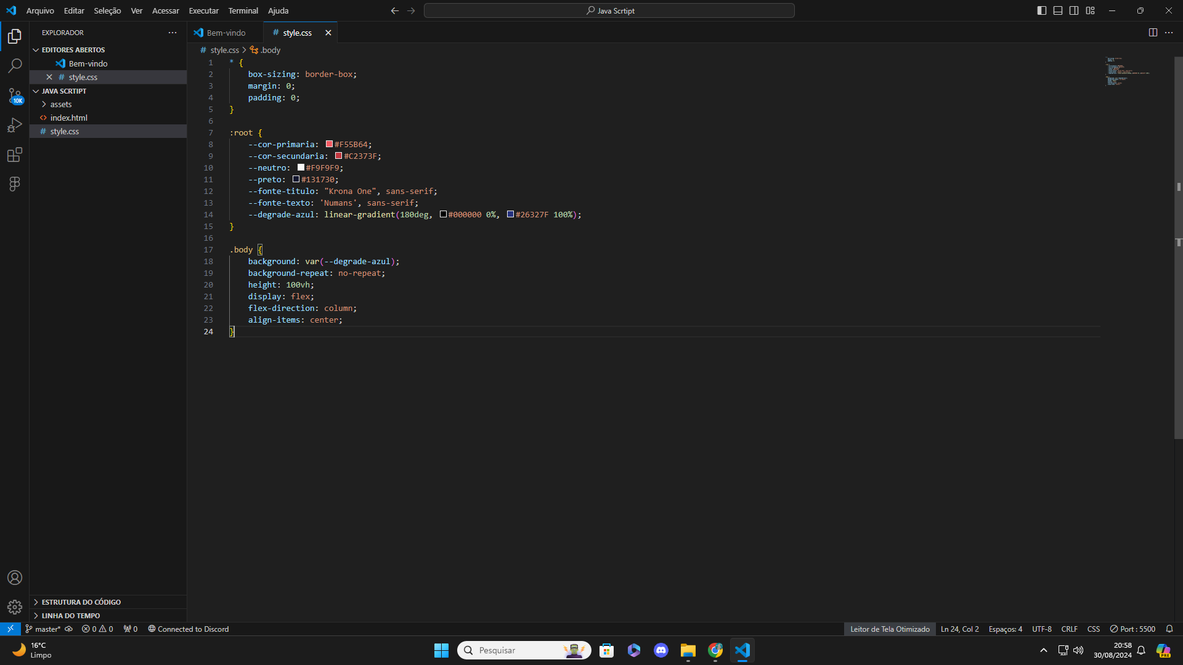Split the editor to the right
This screenshot has height=665, width=1183.
click(x=1153, y=33)
